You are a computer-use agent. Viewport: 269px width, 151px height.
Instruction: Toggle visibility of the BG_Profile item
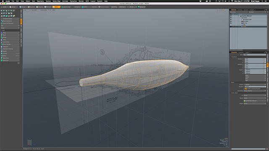(x=231, y=21)
